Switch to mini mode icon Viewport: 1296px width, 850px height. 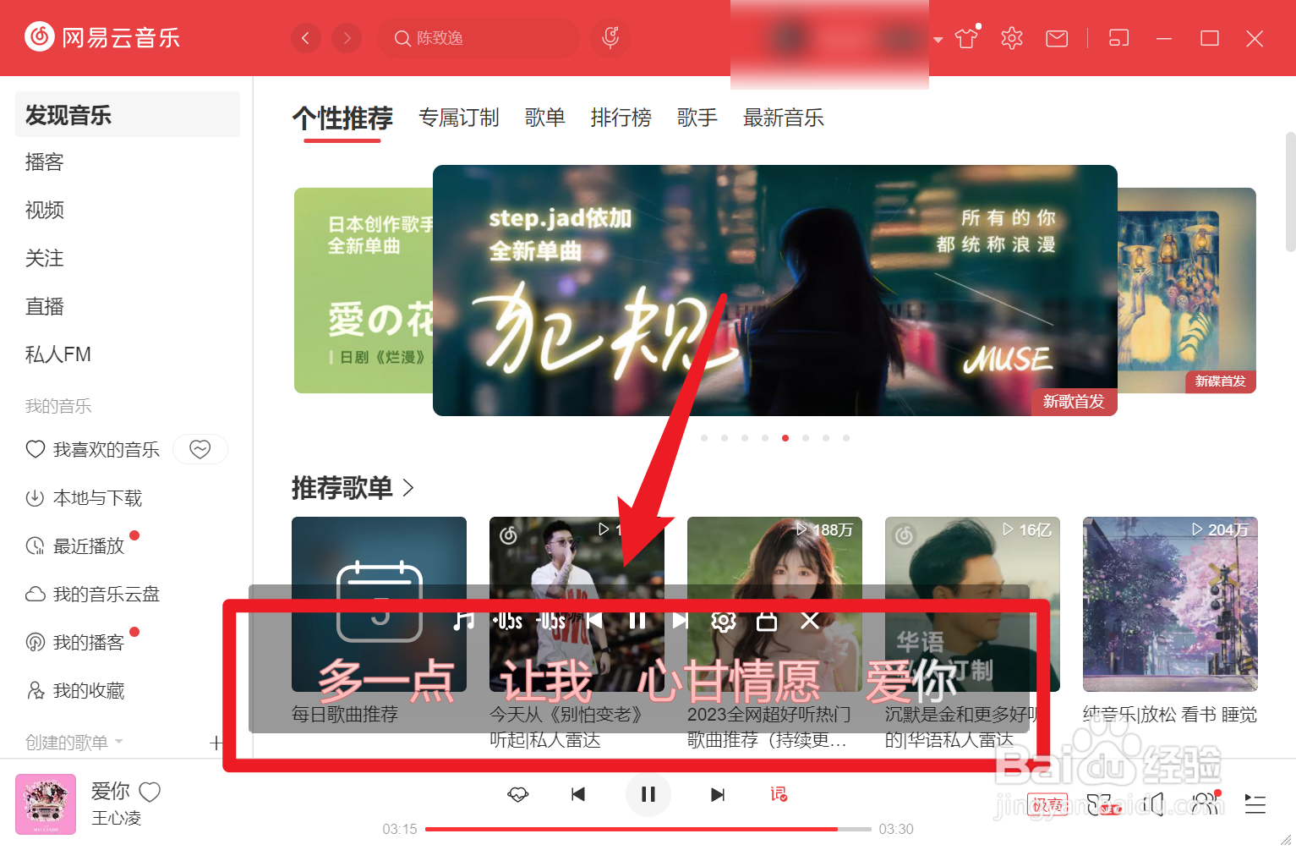click(1118, 38)
